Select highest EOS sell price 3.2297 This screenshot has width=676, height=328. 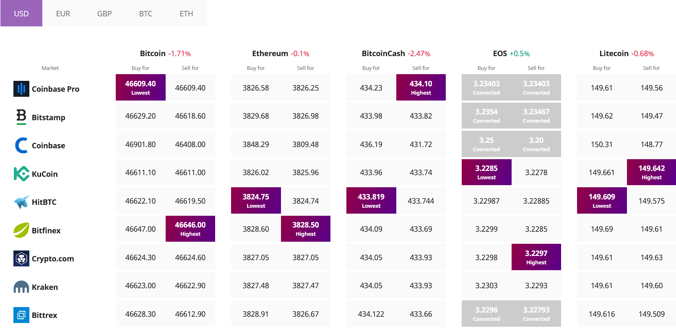point(536,257)
